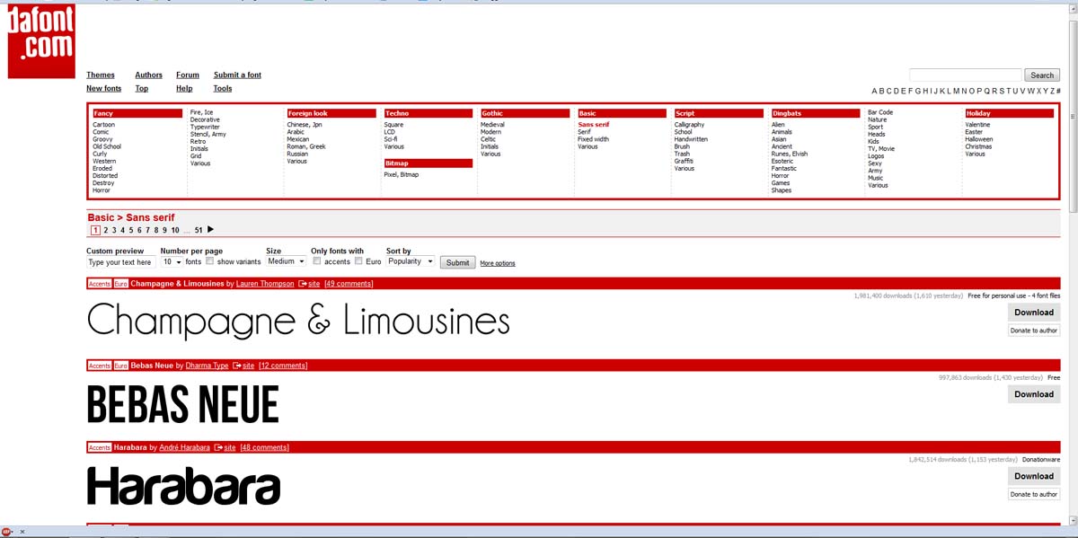Focus the search text field
The width and height of the screenshot is (1078, 538).
click(x=966, y=75)
